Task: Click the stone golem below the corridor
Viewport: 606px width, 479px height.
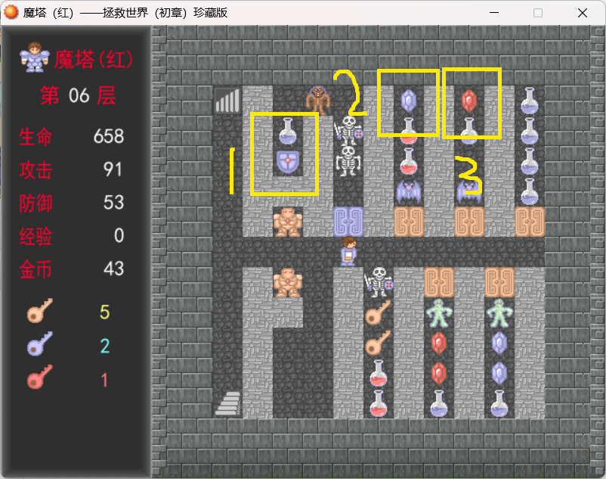Action: [x=288, y=282]
